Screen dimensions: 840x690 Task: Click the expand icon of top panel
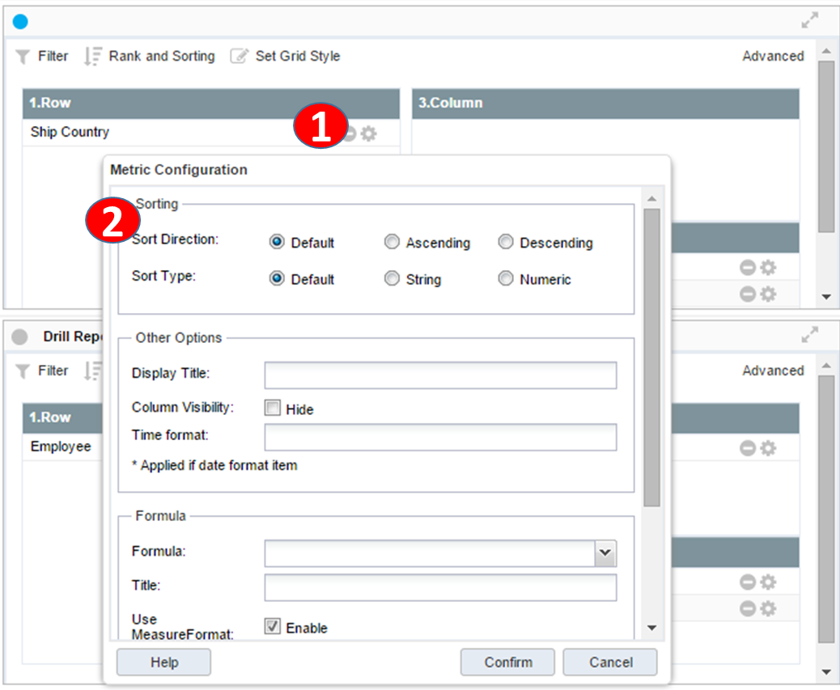click(x=809, y=22)
